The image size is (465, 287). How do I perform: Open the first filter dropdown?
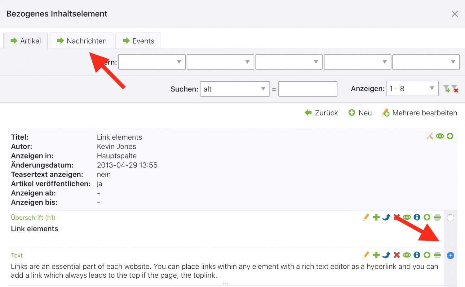tap(152, 62)
